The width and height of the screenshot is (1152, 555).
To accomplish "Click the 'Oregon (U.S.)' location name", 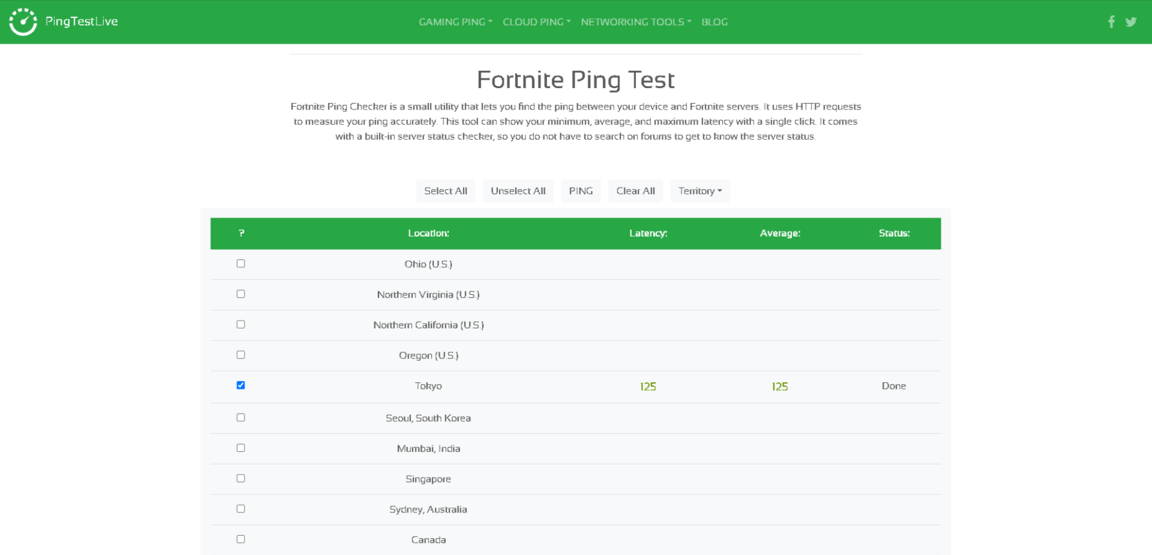I will pos(428,355).
